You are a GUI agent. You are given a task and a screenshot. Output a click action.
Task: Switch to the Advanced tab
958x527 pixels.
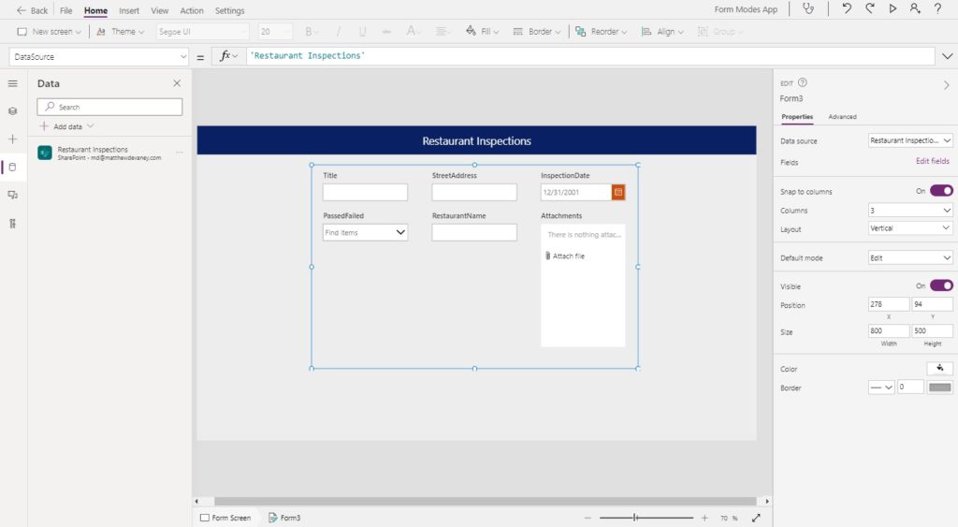click(x=842, y=117)
